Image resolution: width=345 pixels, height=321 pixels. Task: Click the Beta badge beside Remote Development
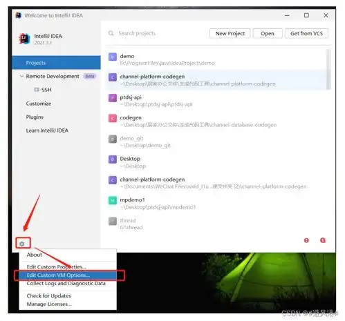[x=90, y=76]
